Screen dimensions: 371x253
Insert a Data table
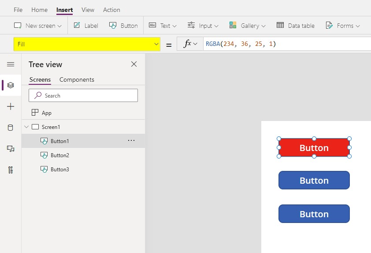coord(296,26)
